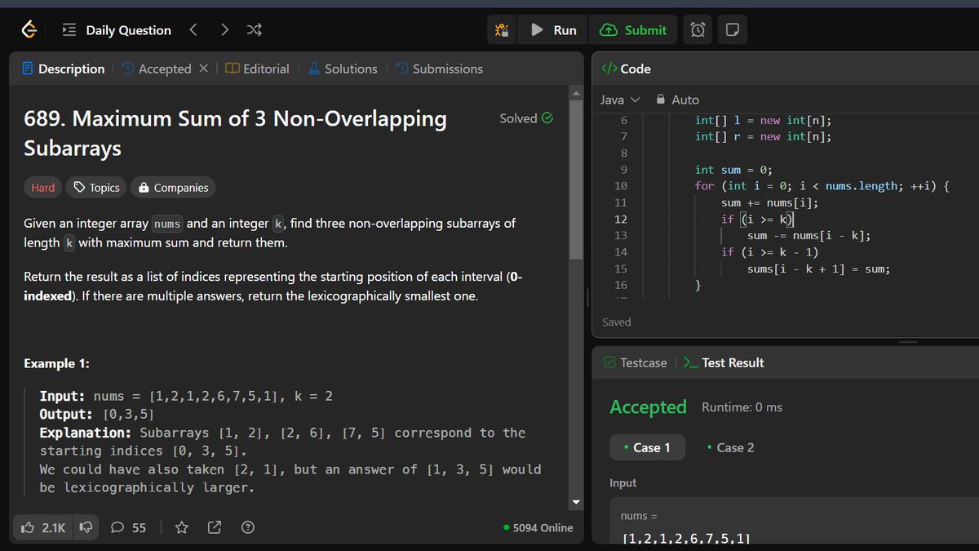This screenshot has width=979, height=551.
Task: Pick a random question shuffle icon
Action: click(255, 30)
